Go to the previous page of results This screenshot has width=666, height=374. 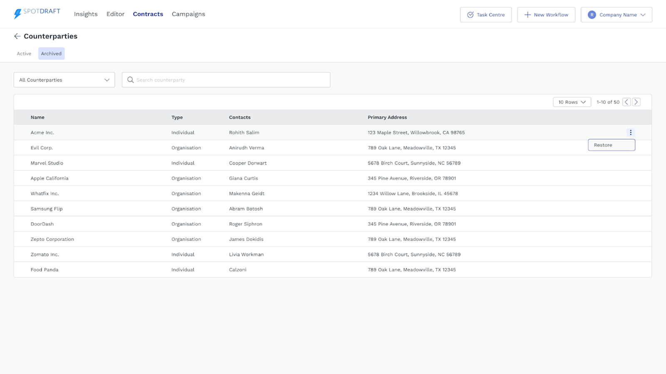click(626, 102)
